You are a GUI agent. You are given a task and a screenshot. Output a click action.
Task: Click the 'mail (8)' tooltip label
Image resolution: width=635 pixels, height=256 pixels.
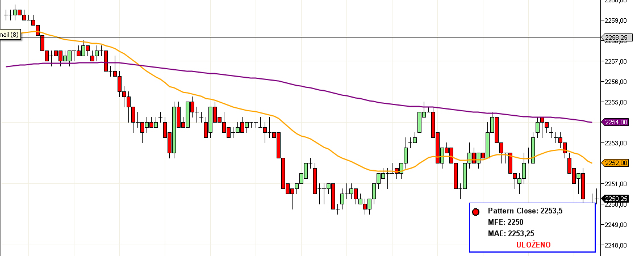pyautogui.click(x=9, y=35)
